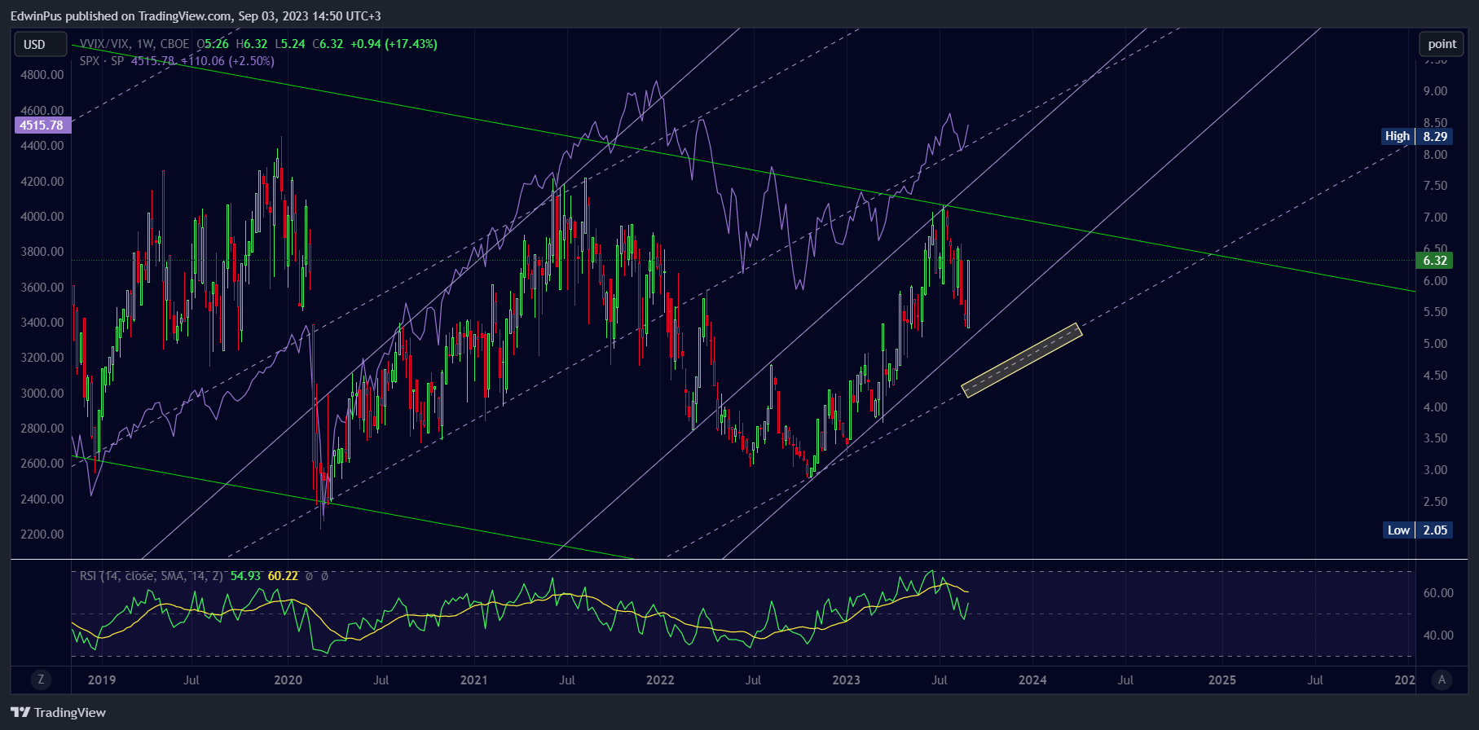Viewport: 1479px width, 730px height.
Task: Click the point scale mode button
Action: 1442,44
